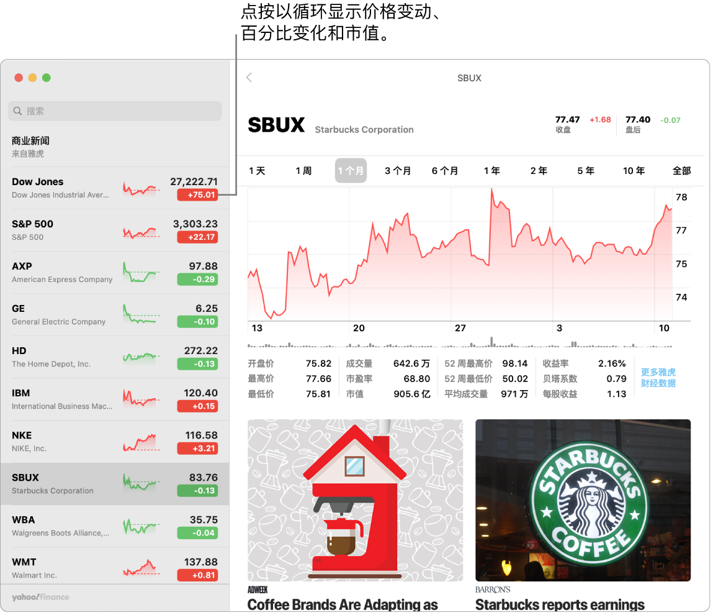Screen dimensions: 713x615
Task: Click the 77.40 after-hours price
Action: coord(638,120)
